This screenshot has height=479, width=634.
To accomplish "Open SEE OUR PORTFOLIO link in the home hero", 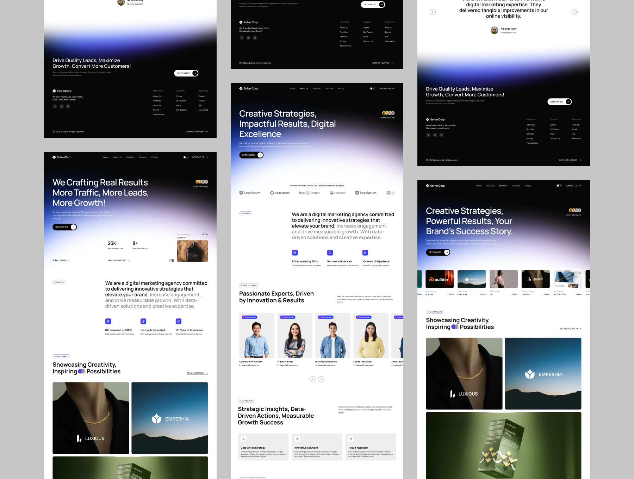I will 119,261.
